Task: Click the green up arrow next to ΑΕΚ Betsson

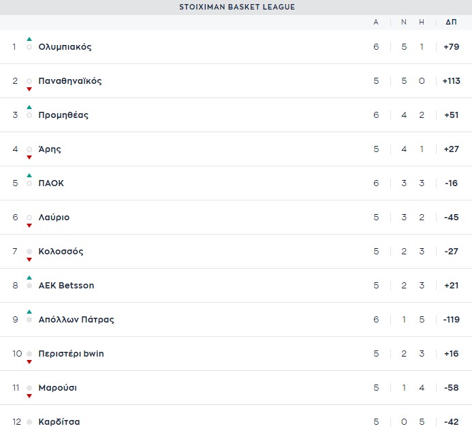Action: [x=29, y=277]
